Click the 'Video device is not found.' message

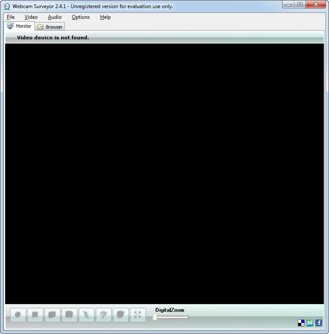pyautogui.click(x=53, y=38)
